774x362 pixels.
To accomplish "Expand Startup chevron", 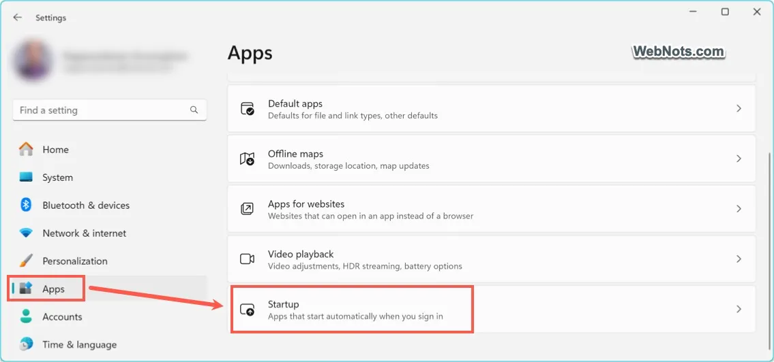I will coord(739,310).
